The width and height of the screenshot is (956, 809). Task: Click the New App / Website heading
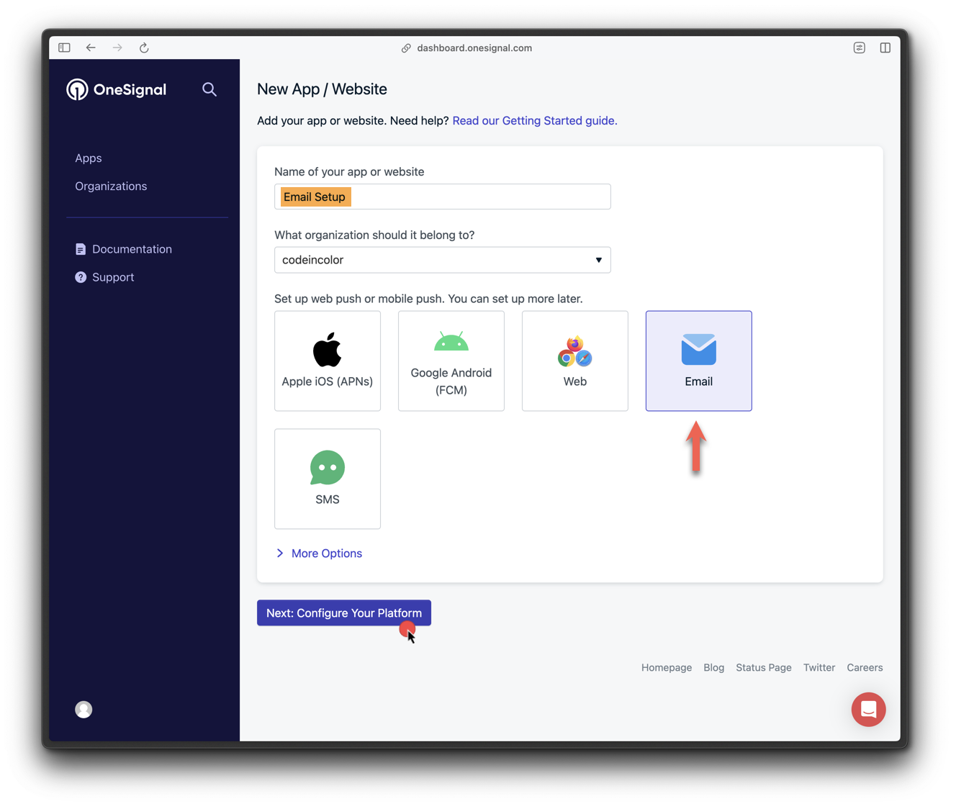tap(322, 89)
